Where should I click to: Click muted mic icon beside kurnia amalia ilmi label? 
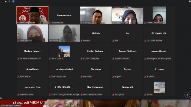point(50,77)
